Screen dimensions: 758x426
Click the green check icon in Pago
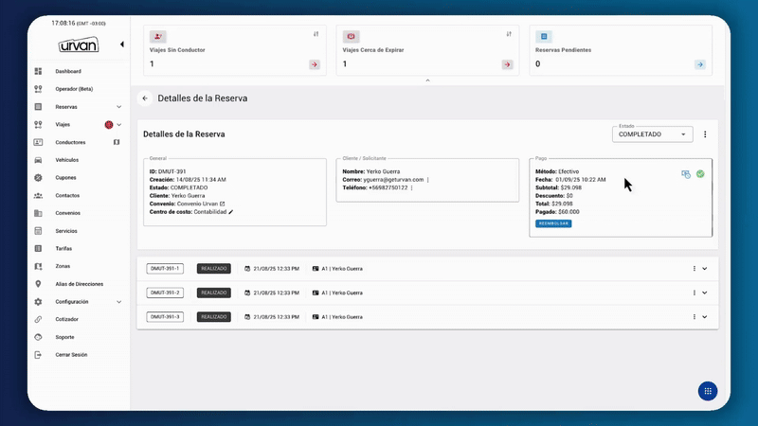coord(700,174)
